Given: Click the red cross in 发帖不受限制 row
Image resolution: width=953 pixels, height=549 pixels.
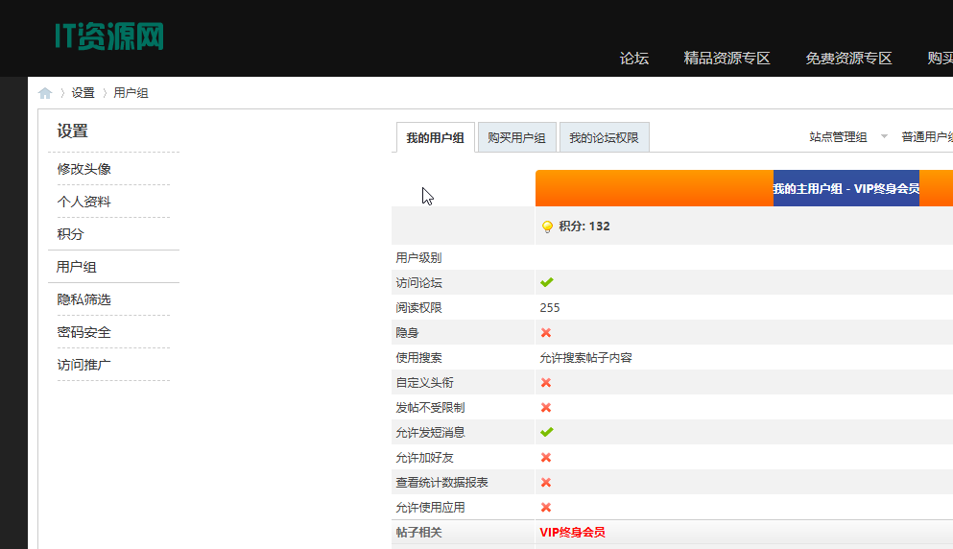Looking at the screenshot, I should tap(546, 407).
